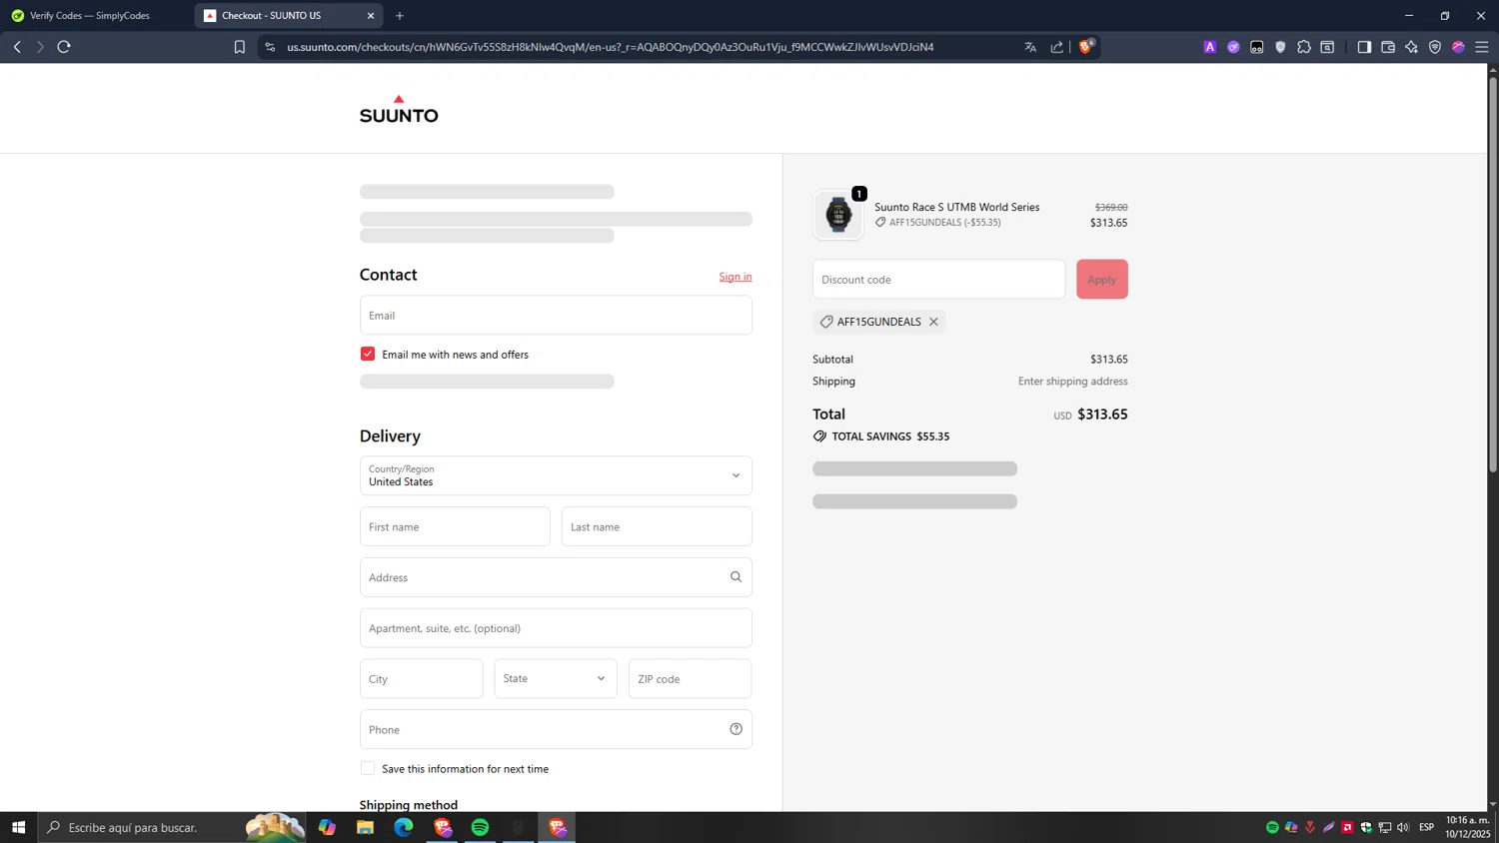Click the Suunto Race S watch thumbnail

838,215
